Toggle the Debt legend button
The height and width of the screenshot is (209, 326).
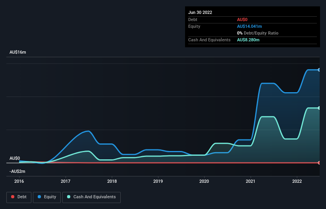pyautogui.click(x=19, y=197)
